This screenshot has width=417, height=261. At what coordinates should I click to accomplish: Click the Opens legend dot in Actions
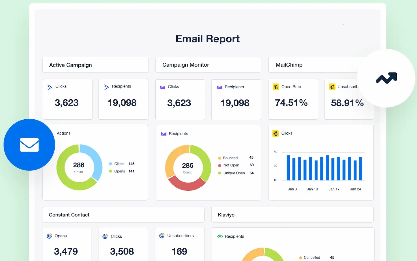(x=110, y=171)
